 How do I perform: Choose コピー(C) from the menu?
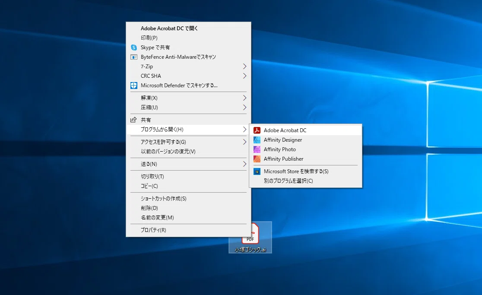click(x=188, y=186)
